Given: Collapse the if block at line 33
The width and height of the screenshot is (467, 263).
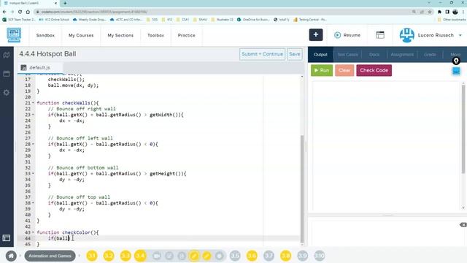Looking at the screenshot, I should [33, 174].
